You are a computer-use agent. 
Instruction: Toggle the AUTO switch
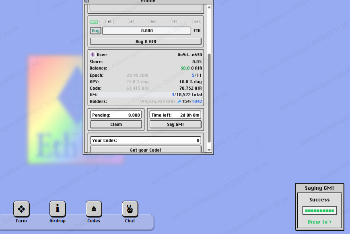[94, 22]
